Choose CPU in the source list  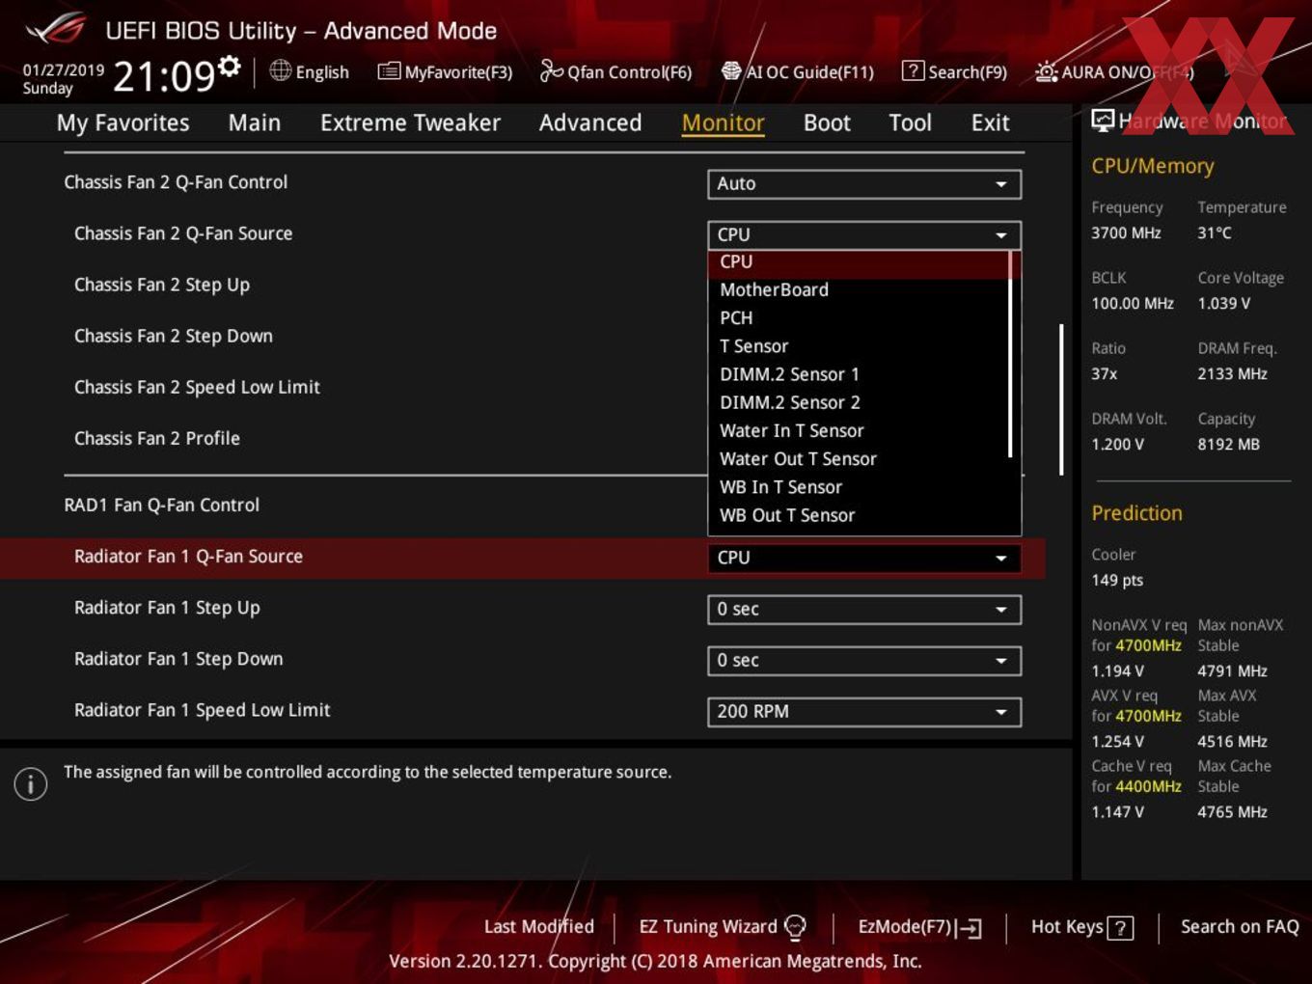[x=858, y=262]
